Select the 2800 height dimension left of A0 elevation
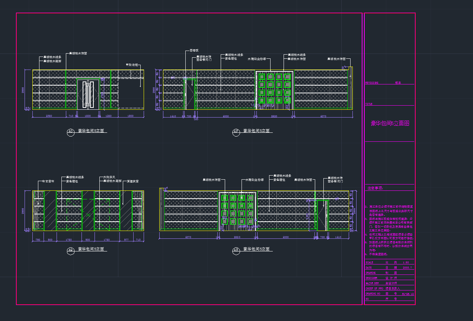 (23, 90)
